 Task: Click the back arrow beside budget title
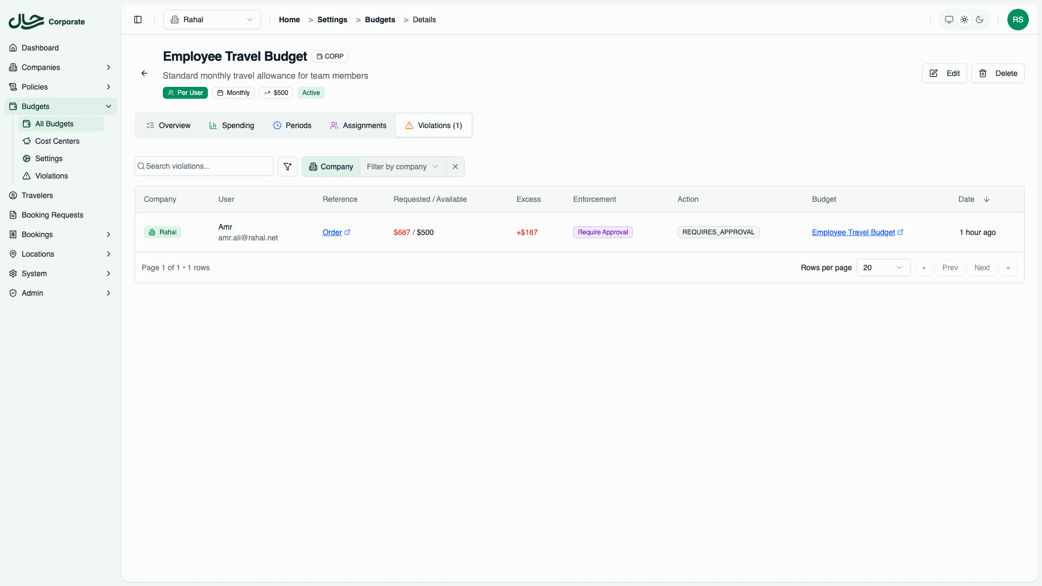[x=144, y=73]
